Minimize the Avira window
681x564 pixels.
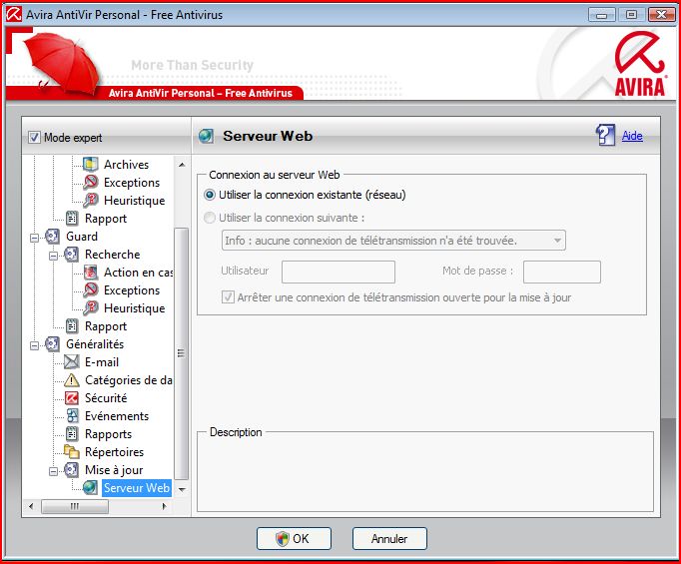tap(602, 14)
